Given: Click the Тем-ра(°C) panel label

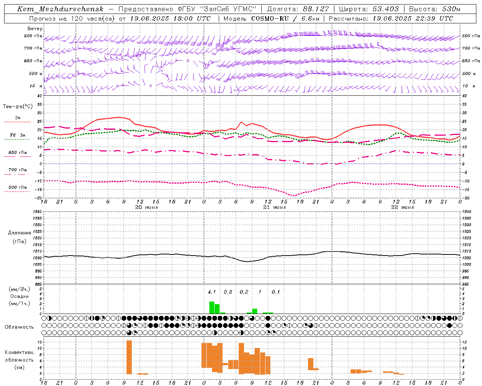Looking at the screenshot, I should coord(18,107).
